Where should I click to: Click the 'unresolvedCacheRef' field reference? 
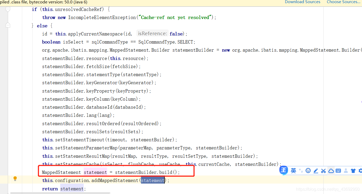(x=79, y=9)
